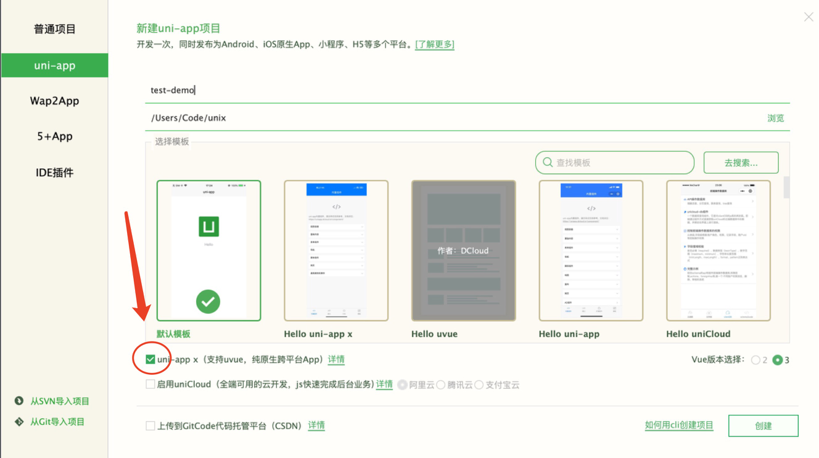Click 从Git导入项目 link
Screen dimensions: 819x458
[57, 422]
